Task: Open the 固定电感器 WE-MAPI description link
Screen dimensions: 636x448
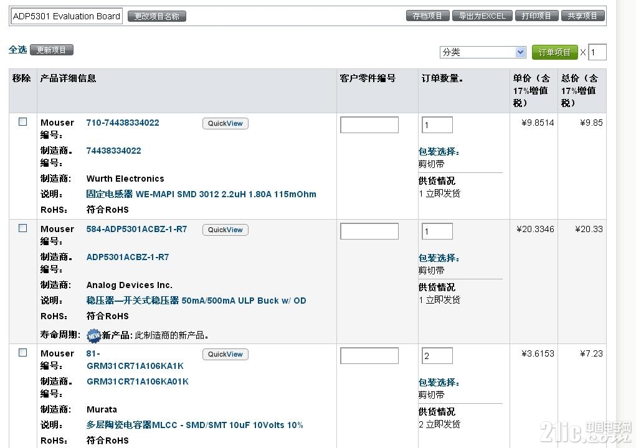Action: point(201,194)
